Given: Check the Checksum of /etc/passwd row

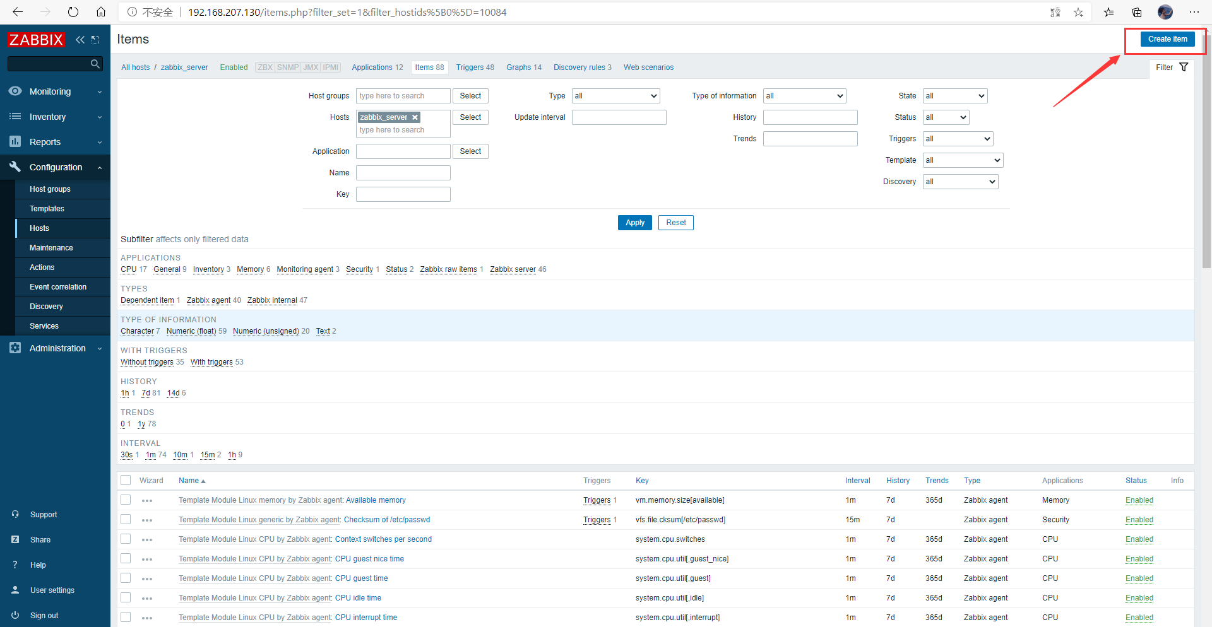Looking at the screenshot, I should [x=126, y=520].
